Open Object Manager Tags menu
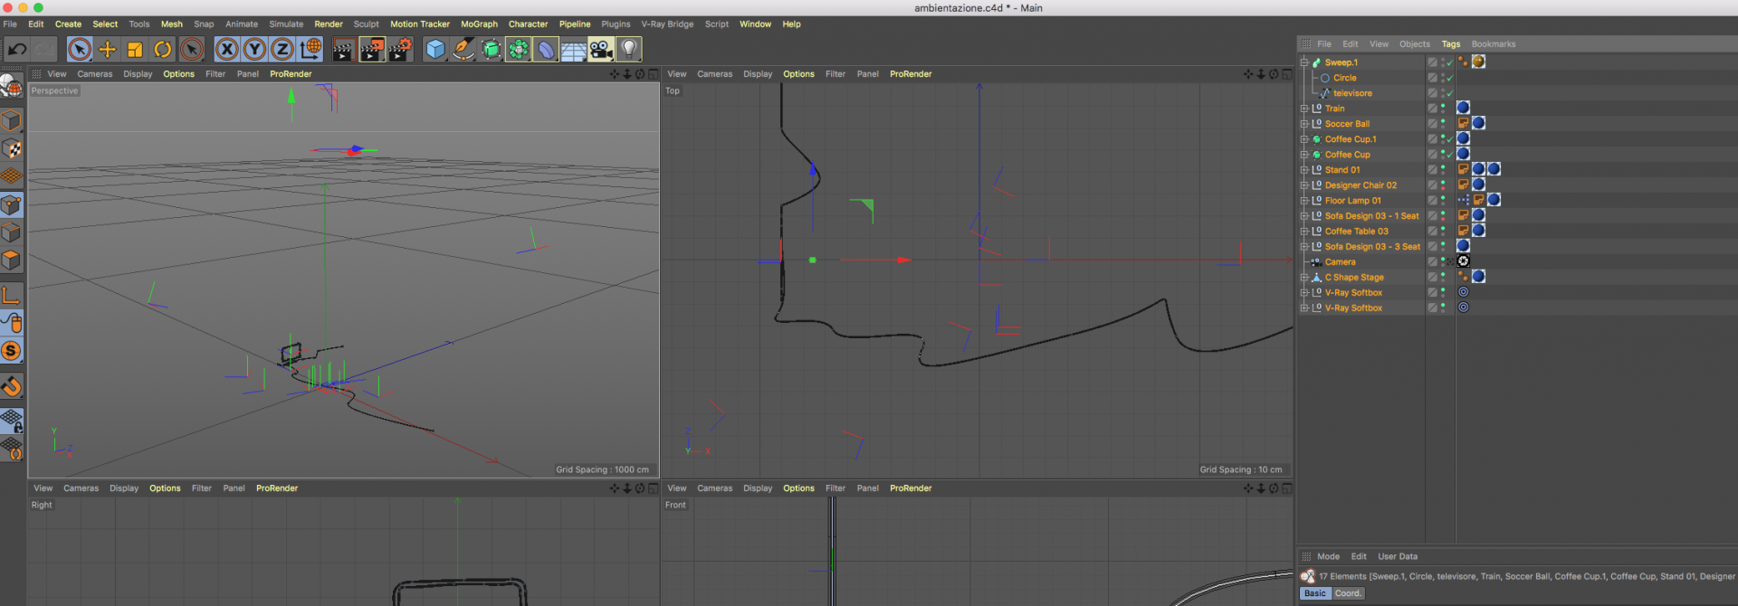This screenshot has height=606, width=1738. coord(1451,44)
